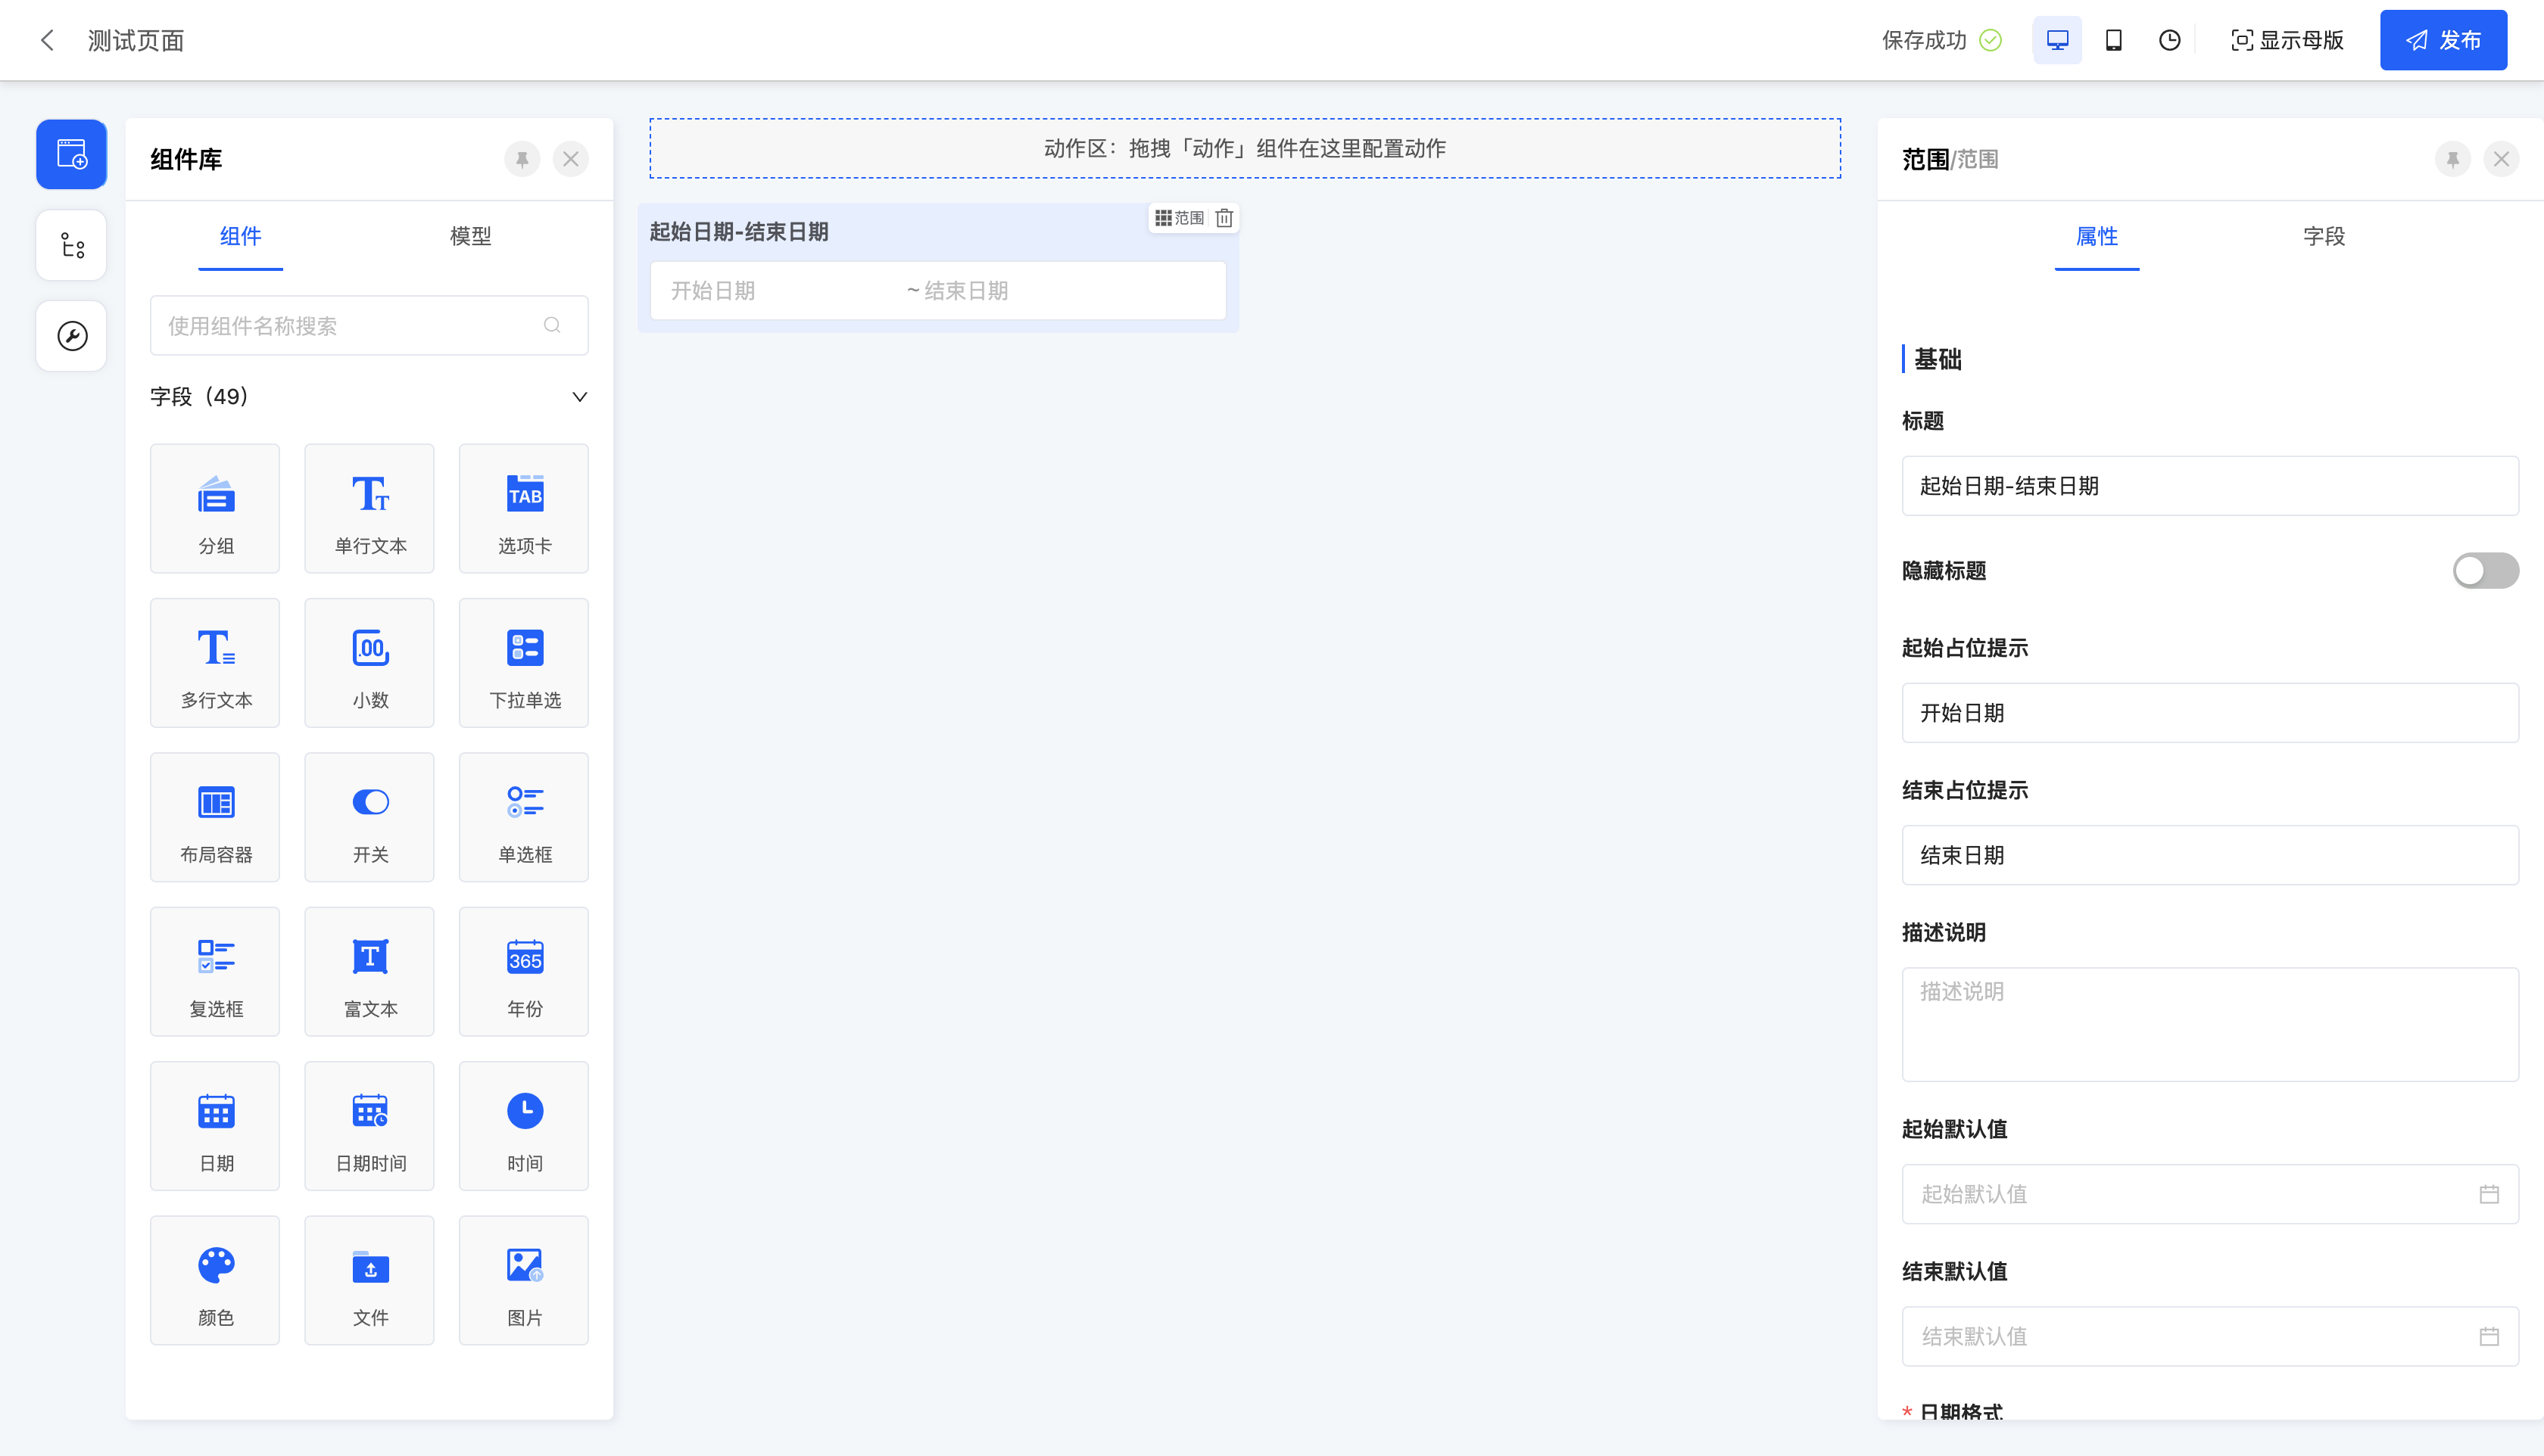Switch to the 字段 properties tab
Image resolution: width=2544 pixels, height=1456 pixels.
click(2323, 236)
